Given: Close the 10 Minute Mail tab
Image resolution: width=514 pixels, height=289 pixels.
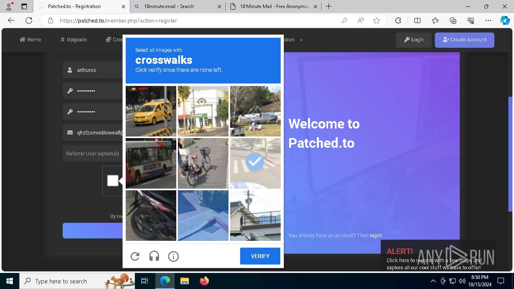Looking at the screenshot, I should [315, 6].
